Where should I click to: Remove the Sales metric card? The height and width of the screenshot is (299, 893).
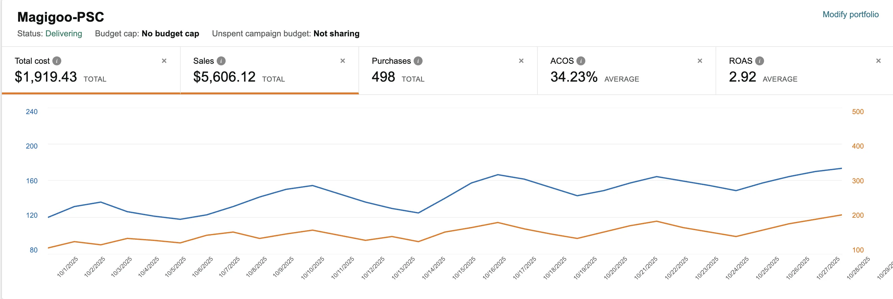(342, 61)
